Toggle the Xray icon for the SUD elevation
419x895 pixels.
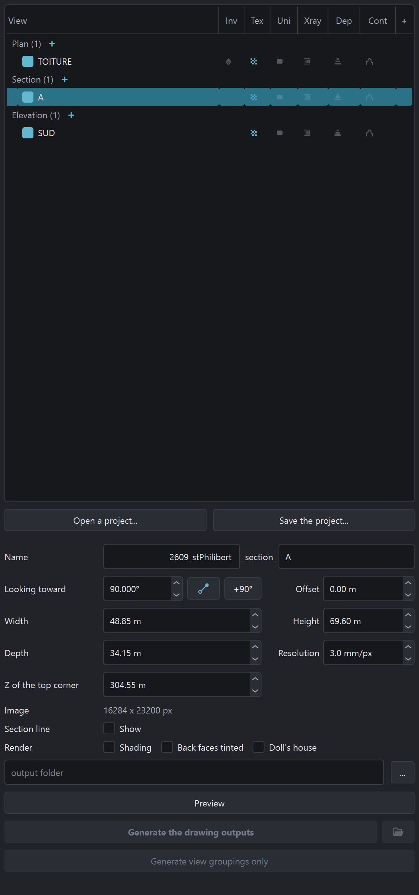(x=307, y=133)
